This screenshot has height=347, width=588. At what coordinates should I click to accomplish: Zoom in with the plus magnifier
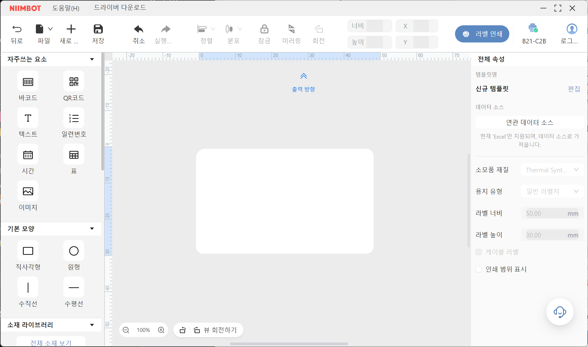(x=161, y=330)
